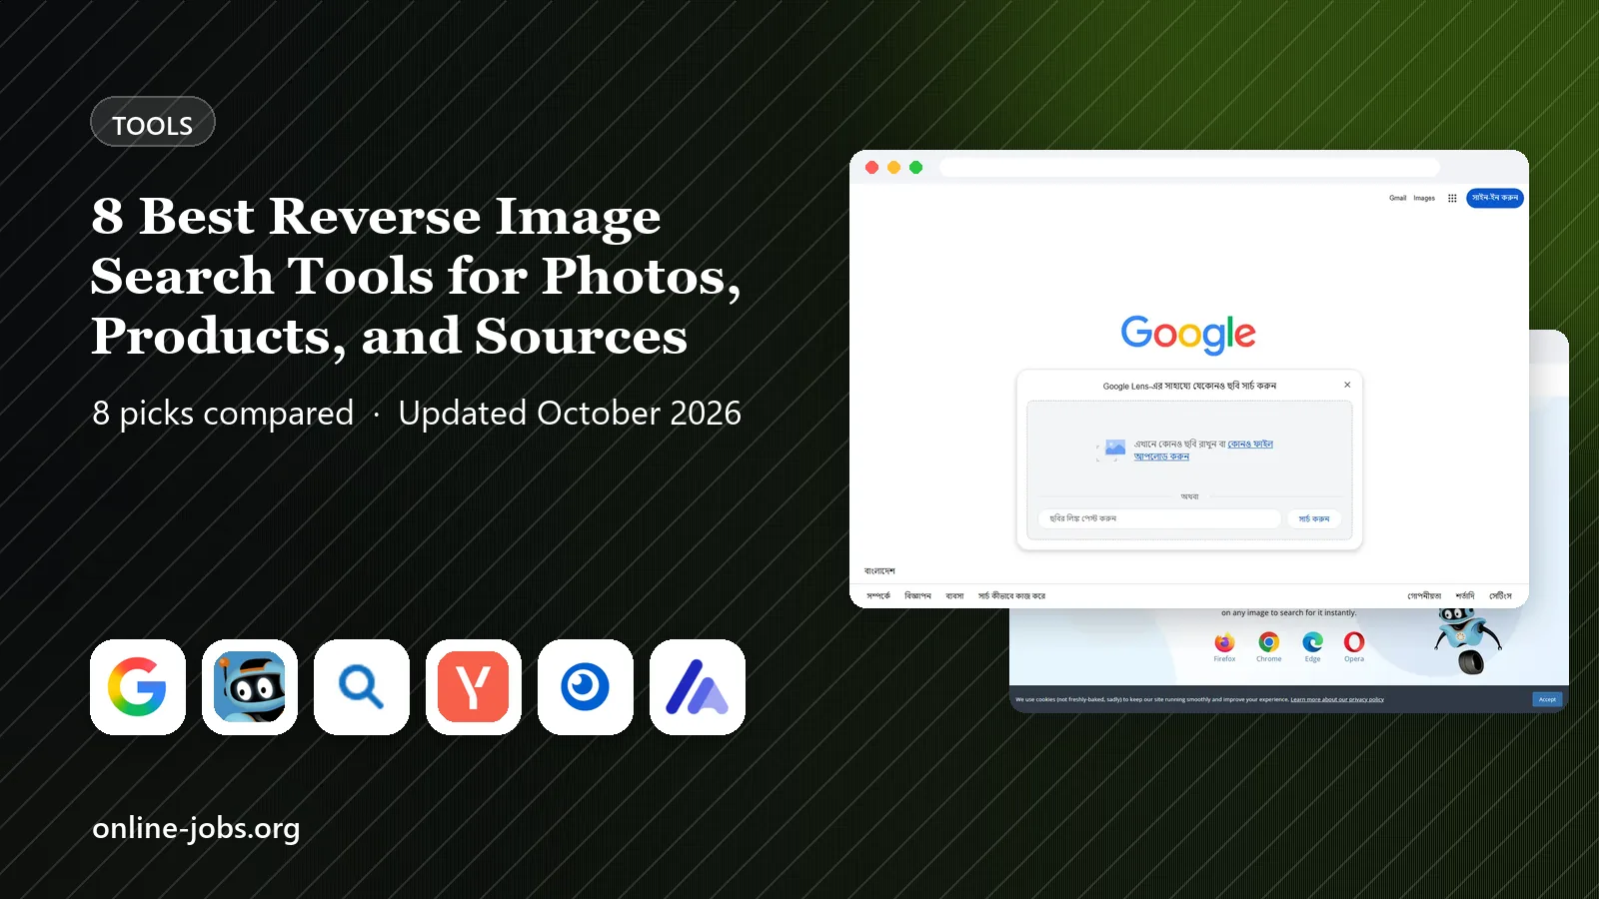The width and height of the screenshot is (1599, 899).
Task: Click the TinEye robot app icon
Action: point(250,687)
